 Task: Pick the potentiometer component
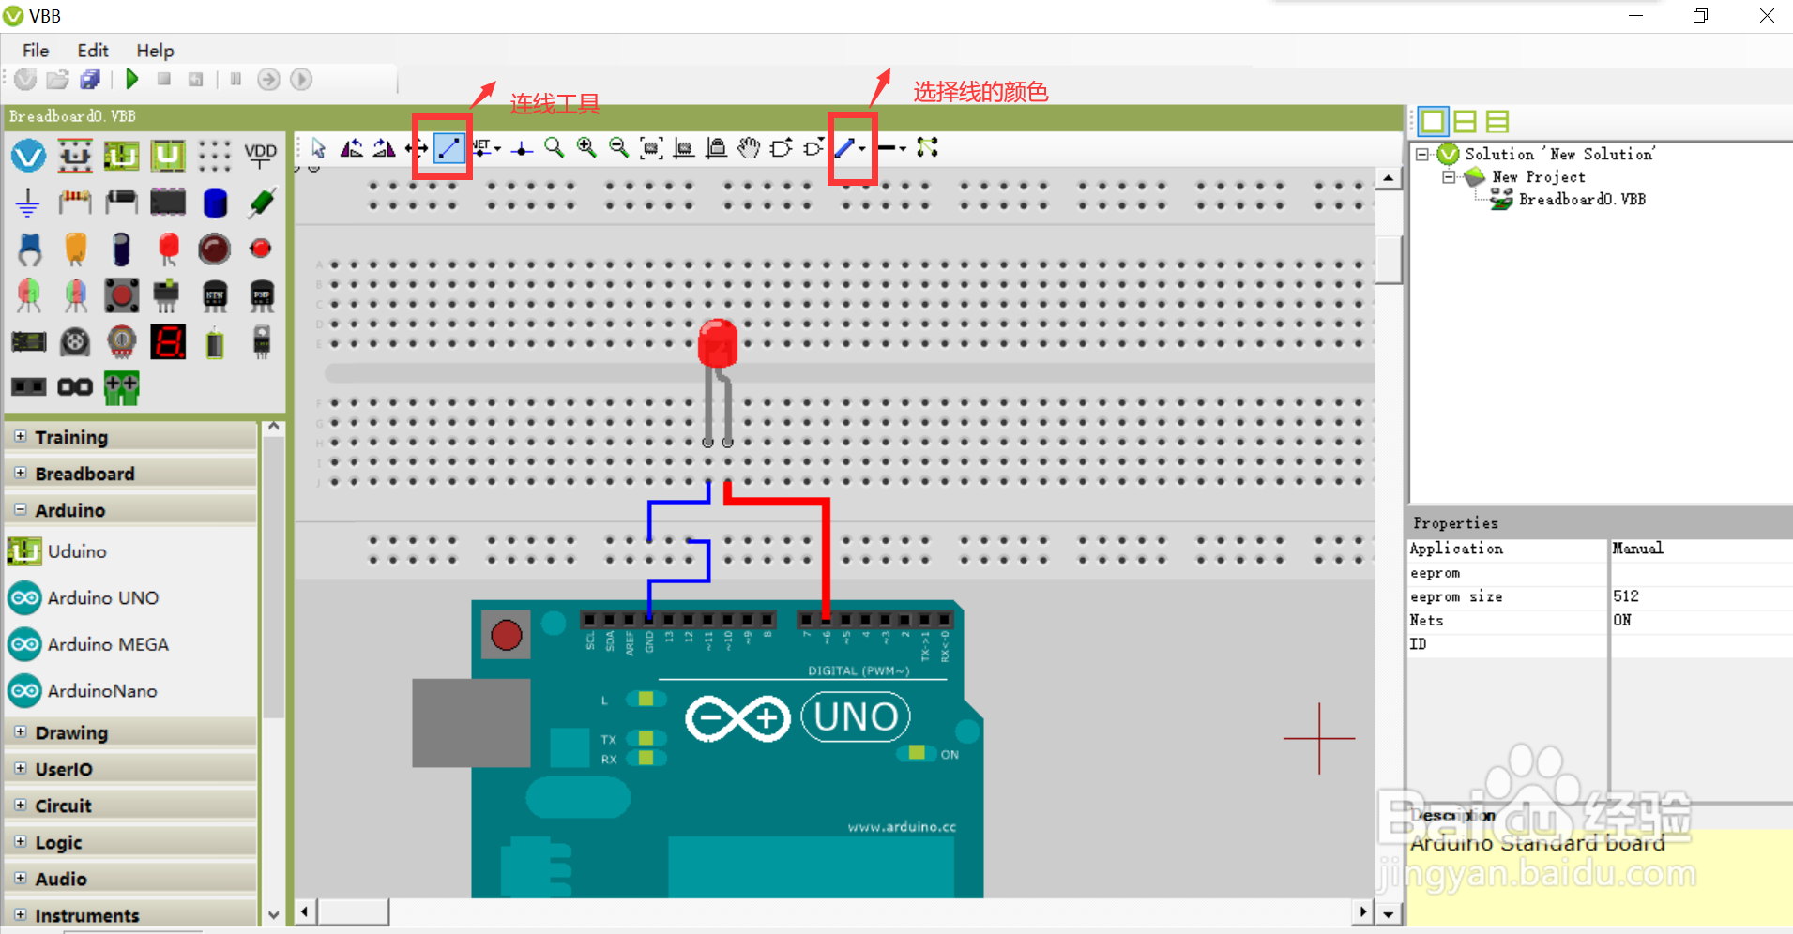point(121,341)
